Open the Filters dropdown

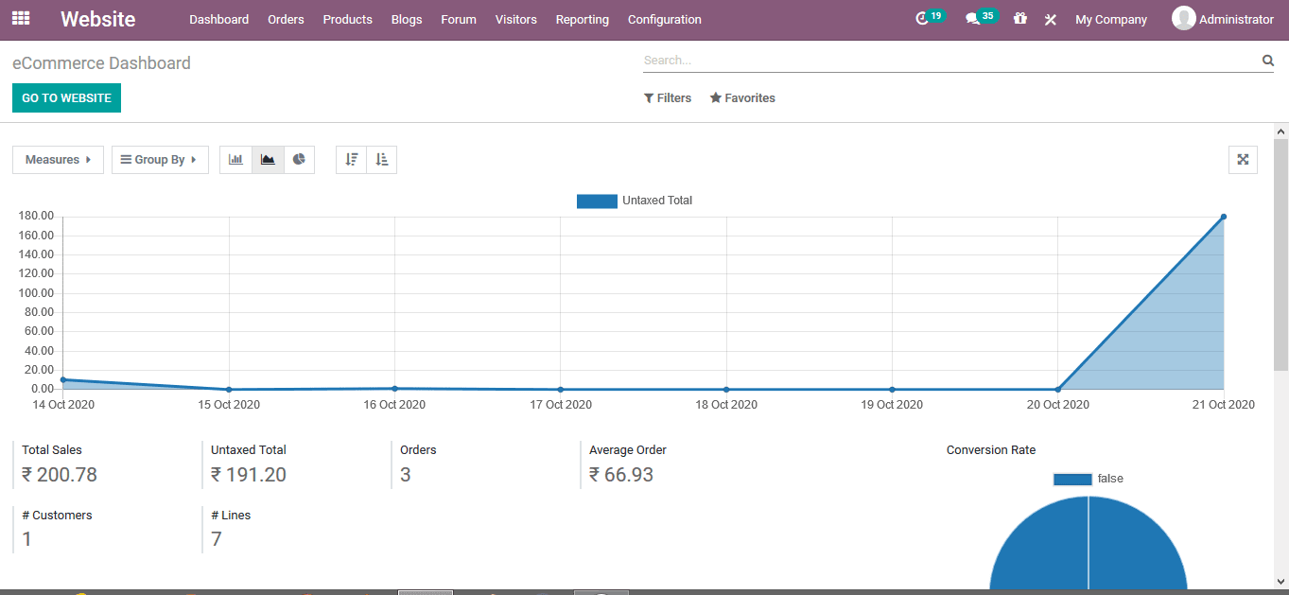[668, 98]
